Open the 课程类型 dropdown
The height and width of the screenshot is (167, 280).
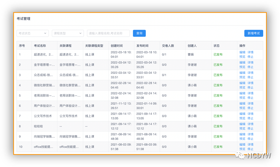(68, 33)
